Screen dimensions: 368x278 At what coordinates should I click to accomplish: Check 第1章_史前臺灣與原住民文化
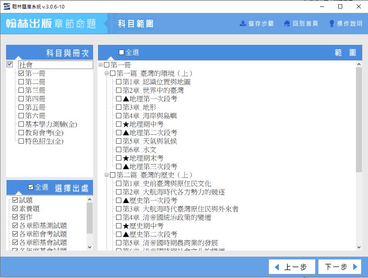point(119,183)
